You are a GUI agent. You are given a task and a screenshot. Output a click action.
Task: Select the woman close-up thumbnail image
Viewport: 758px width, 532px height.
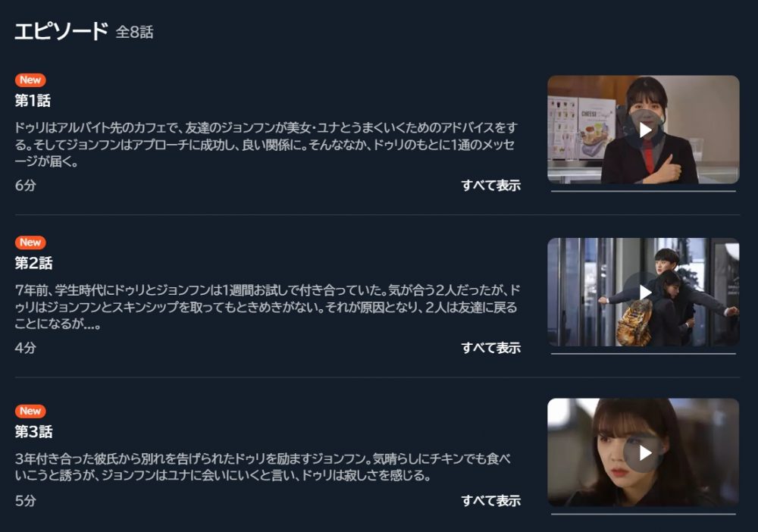644,452
